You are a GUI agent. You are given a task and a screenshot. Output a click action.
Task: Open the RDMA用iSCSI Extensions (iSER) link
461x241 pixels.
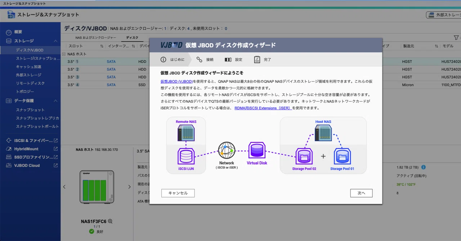(x=263, y=108)
